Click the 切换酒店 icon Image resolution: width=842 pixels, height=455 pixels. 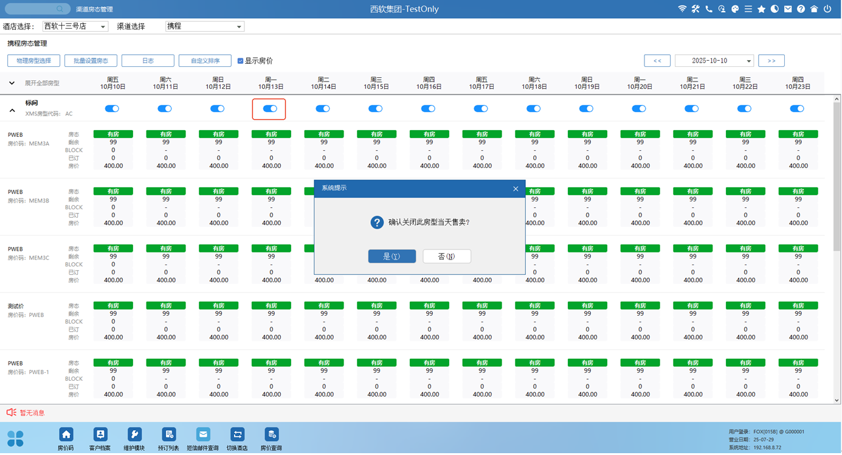(x=237, y=434)
